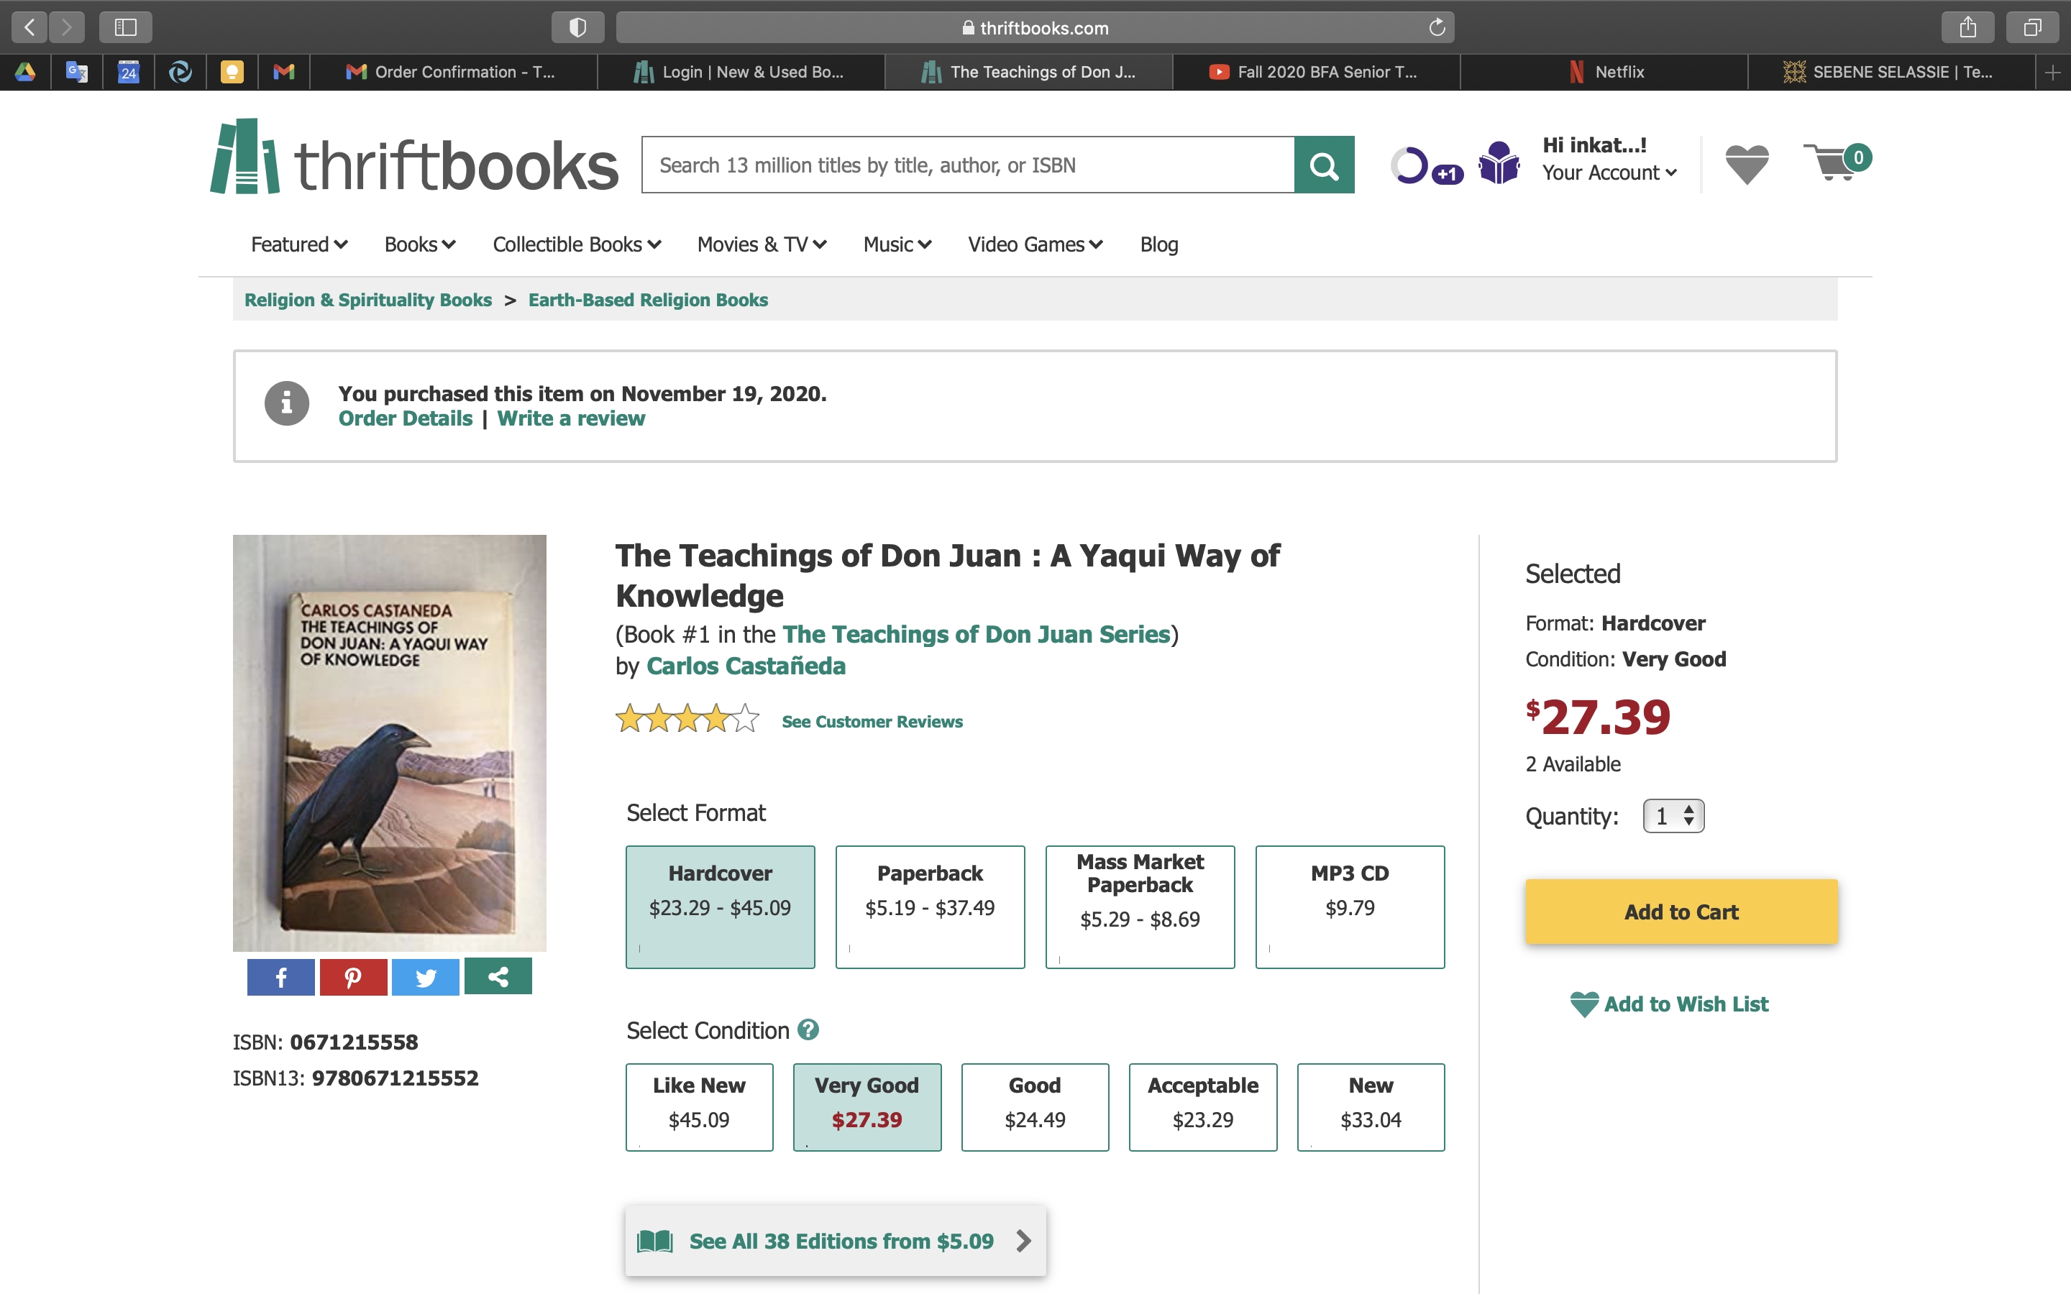Screen dimensions: 2071x1294
Task: Open the Blog menu item
Action: coord(1158,244)
